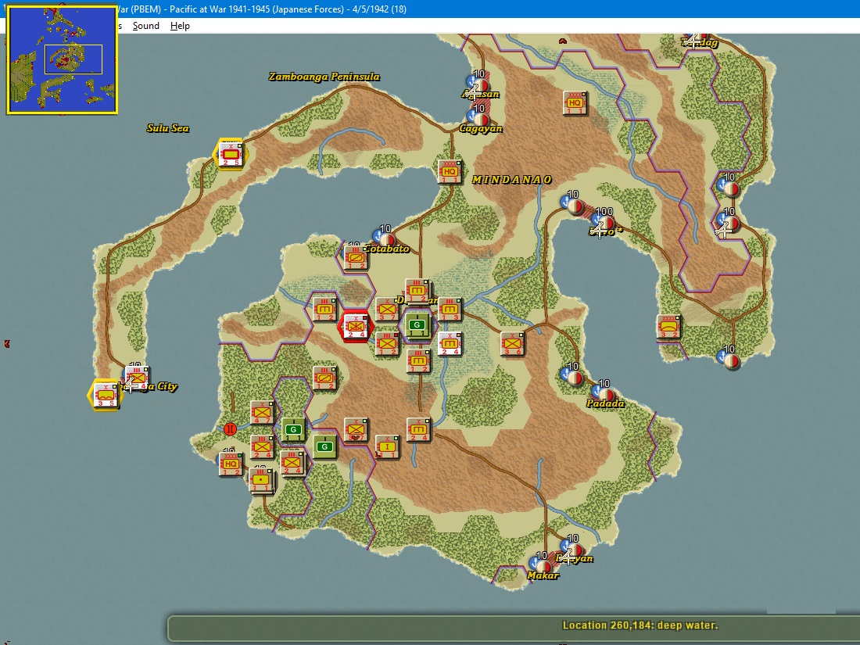Select infantry 1-2 unit with red corner marker
Image resolution: width=860 pixels, height=645 pixels.
pos(387,345)
